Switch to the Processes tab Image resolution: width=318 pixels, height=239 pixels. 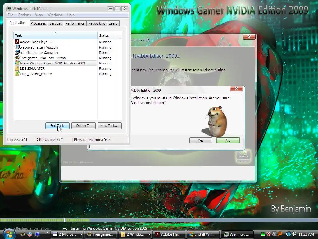click(x=38, y=23)
